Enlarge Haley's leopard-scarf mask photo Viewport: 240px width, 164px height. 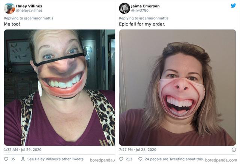click(59, 88)
